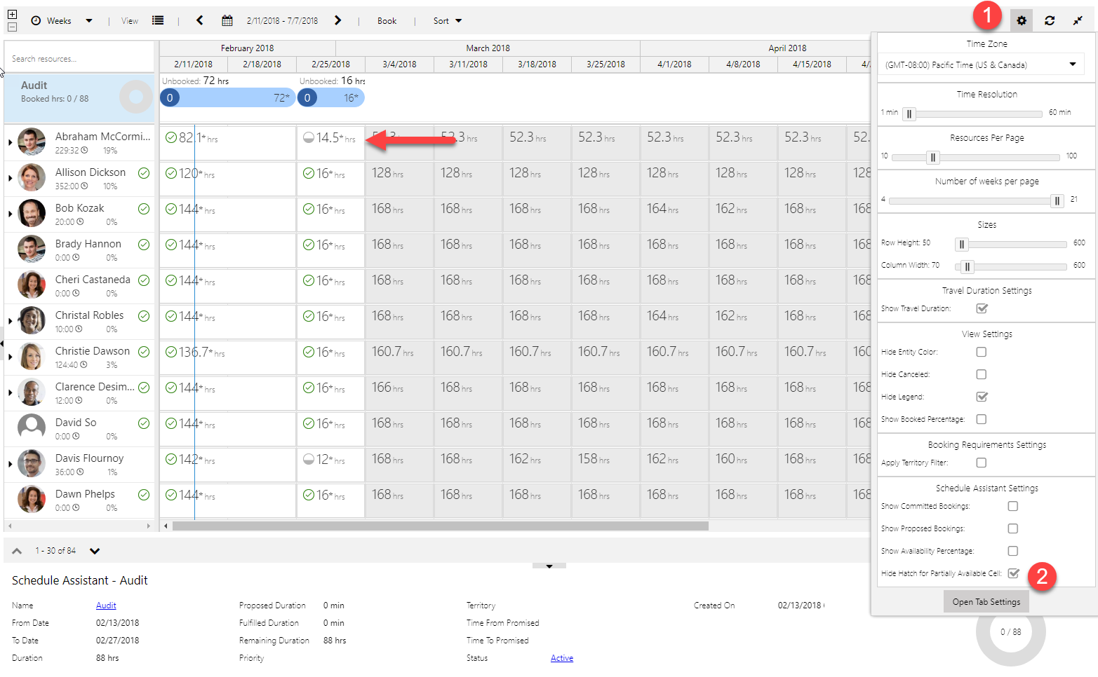
Task: Click Open Tab Settings button
Action: [986, 602]
